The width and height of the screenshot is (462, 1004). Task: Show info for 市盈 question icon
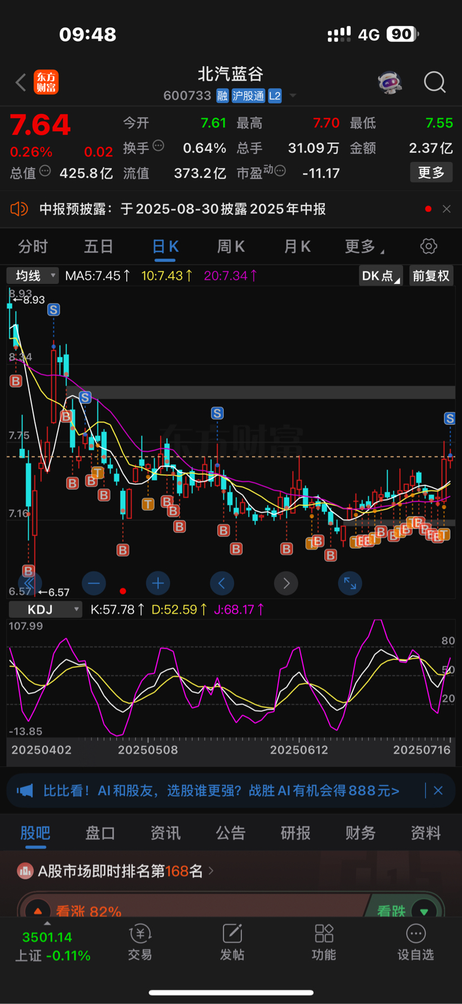[280, 171]
